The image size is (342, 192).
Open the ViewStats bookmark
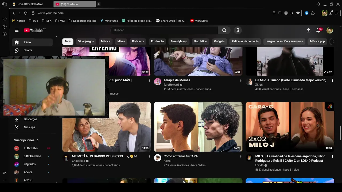(x=199, y=21)
